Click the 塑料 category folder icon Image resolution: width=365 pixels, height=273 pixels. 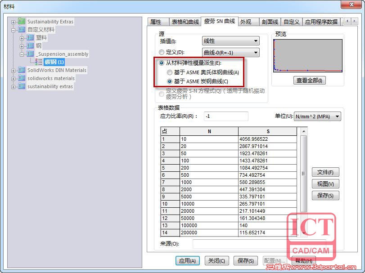coord(30,38)
